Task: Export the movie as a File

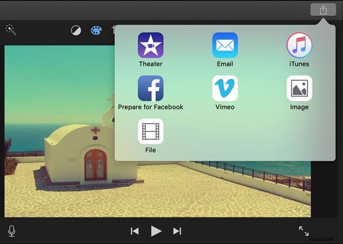Action: click(x=151, y=136)
